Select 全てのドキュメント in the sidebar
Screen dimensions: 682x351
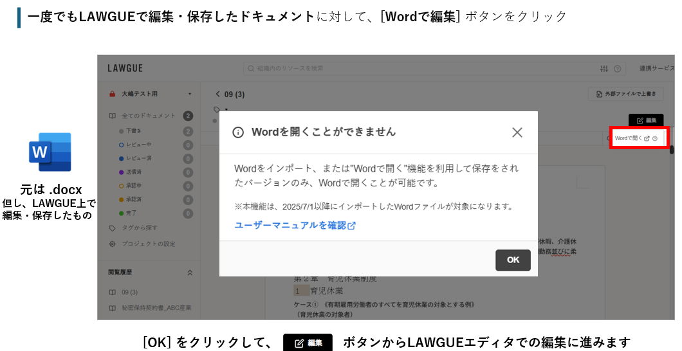tap(149, 116)
